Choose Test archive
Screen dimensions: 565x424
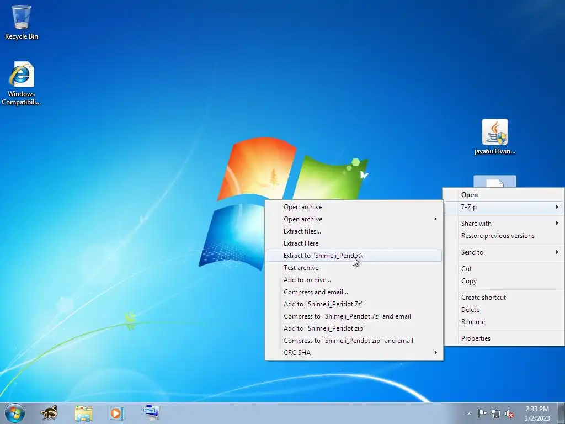click(x=354, y=268)
